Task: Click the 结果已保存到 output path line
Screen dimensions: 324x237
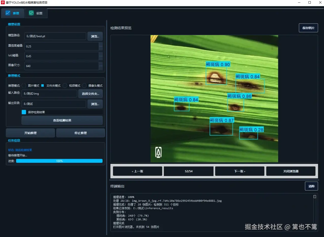Action: point(143,208)
